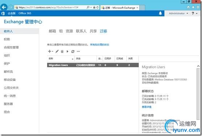
Task: Open the notifications bell icon
Action: tap(160, 13)
